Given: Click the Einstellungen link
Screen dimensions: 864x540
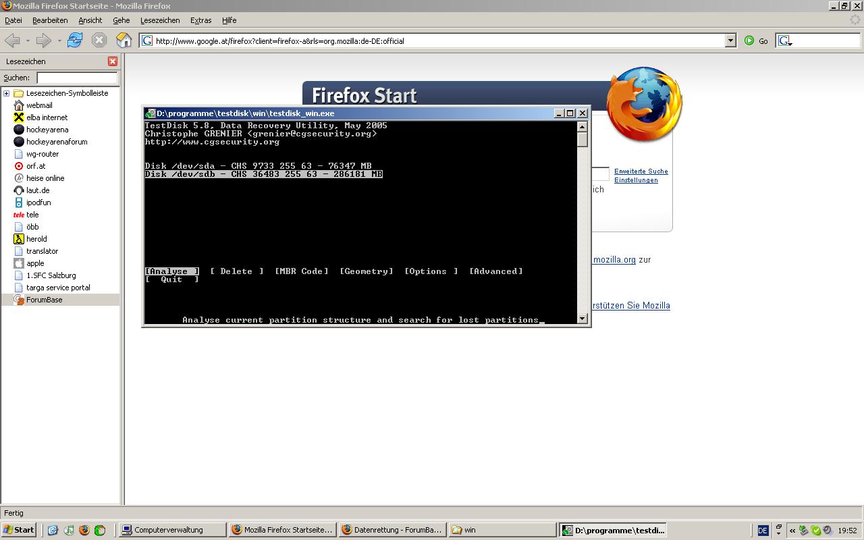Looking at the screenshot, I should [x=636, y=180].
